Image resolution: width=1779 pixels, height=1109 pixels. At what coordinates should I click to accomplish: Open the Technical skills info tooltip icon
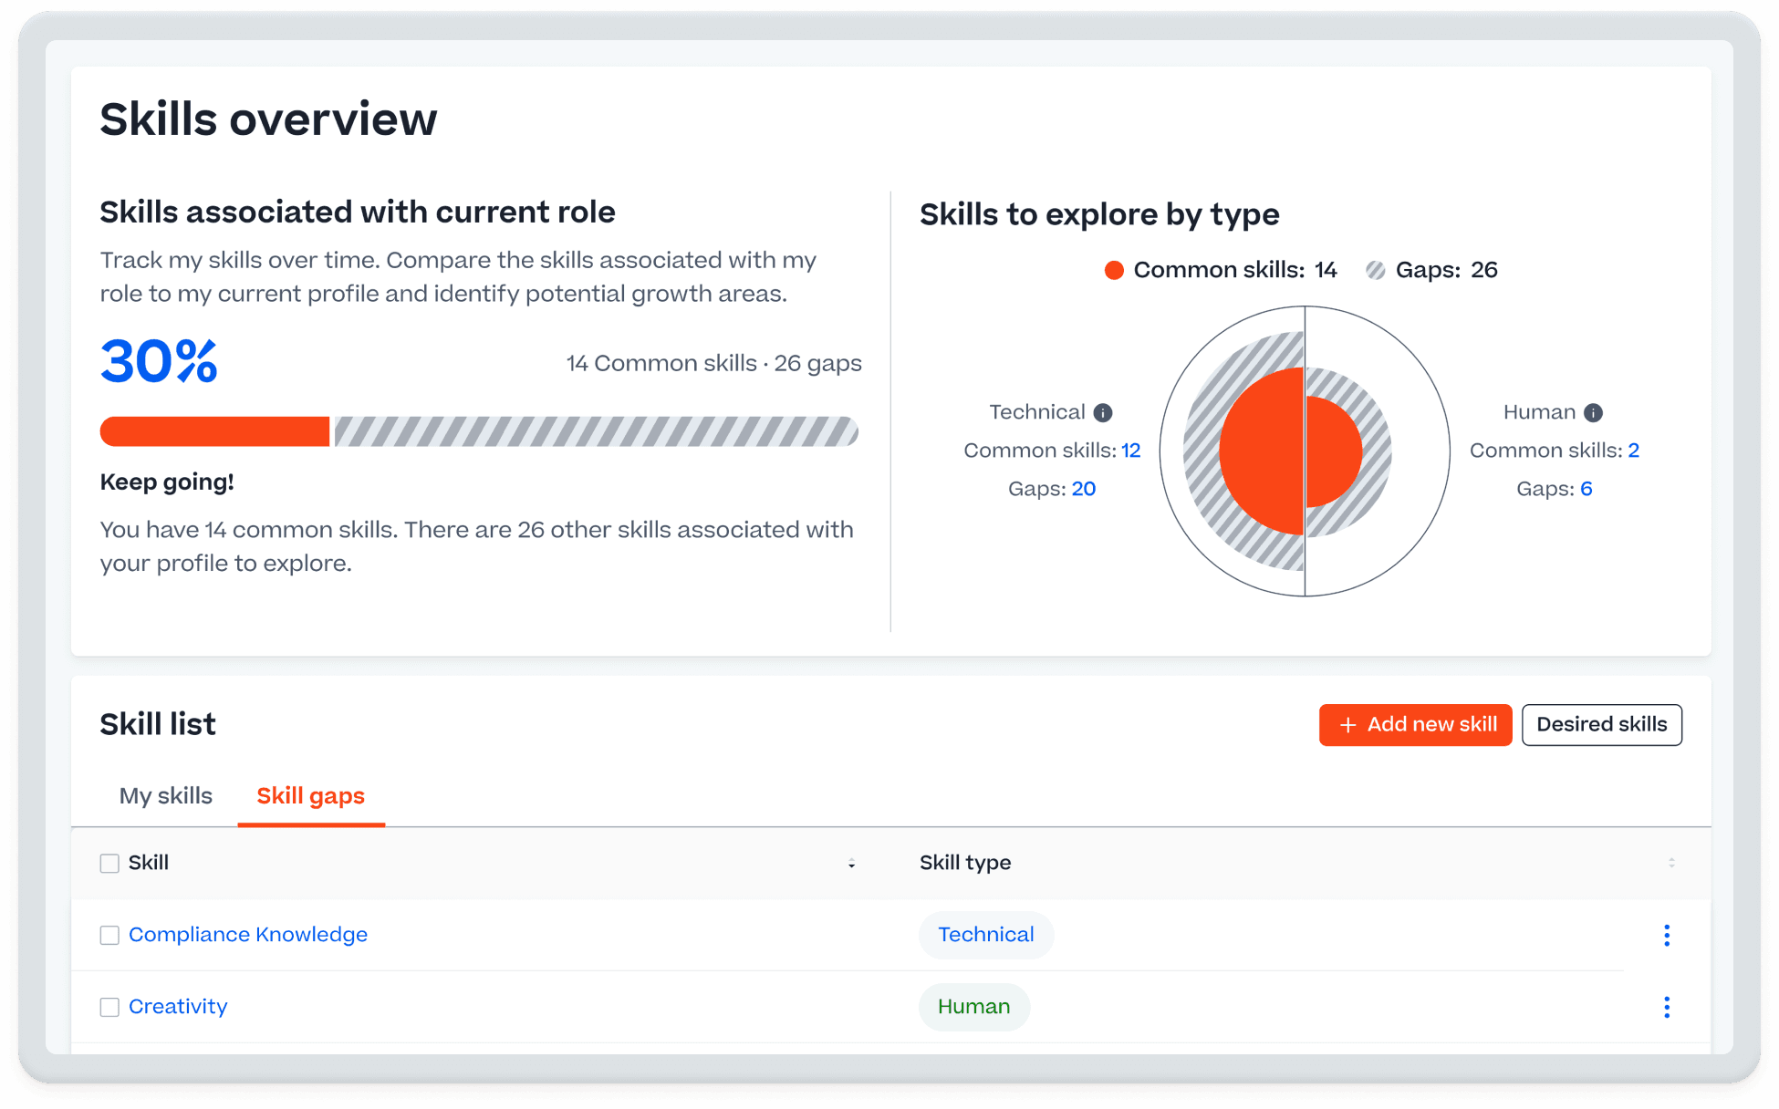coord(1102,412)
